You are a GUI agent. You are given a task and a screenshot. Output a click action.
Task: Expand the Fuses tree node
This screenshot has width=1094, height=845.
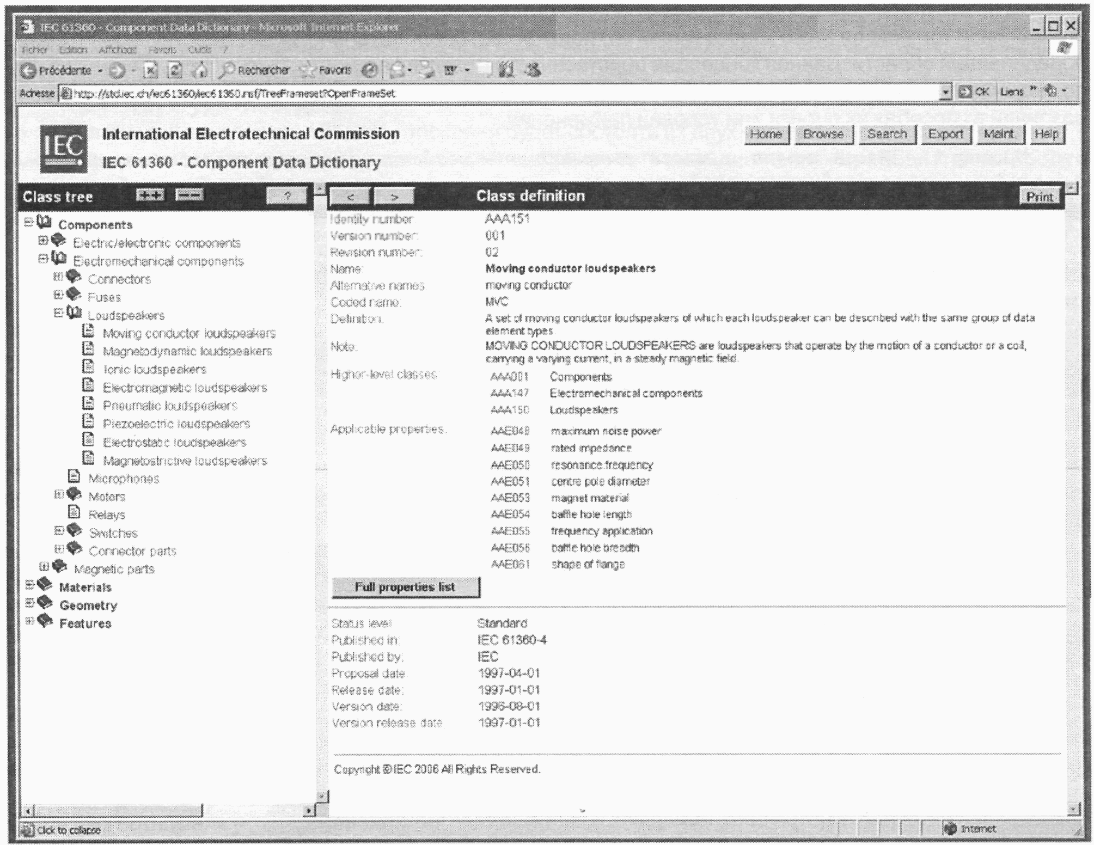[x=58, y=295]
